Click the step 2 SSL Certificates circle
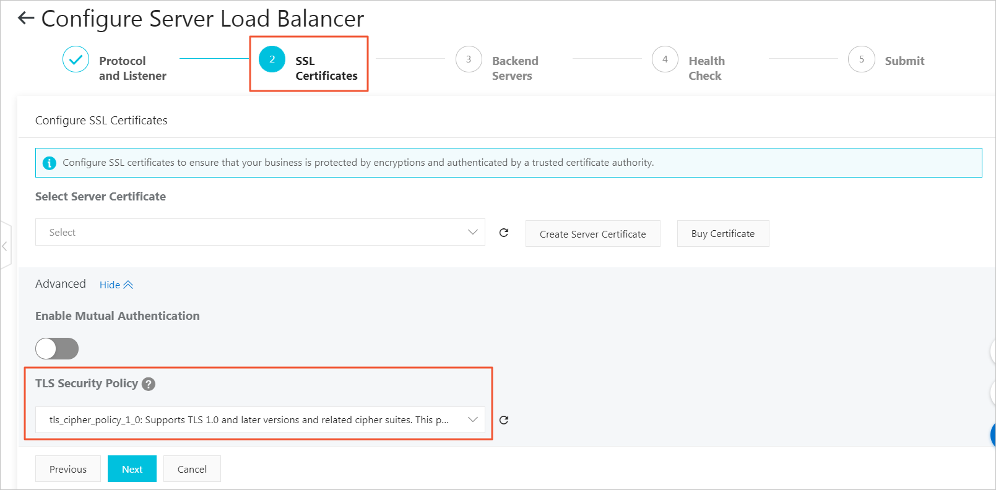Image resolution: width=996 pixels, height=490 pixels. tap(272, 60)
